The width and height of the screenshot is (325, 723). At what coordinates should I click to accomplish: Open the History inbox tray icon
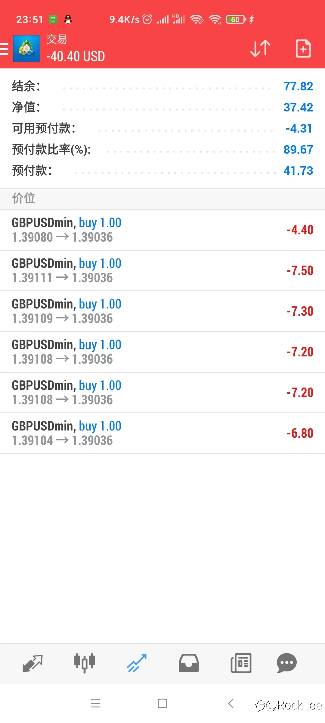coord(189,663)
